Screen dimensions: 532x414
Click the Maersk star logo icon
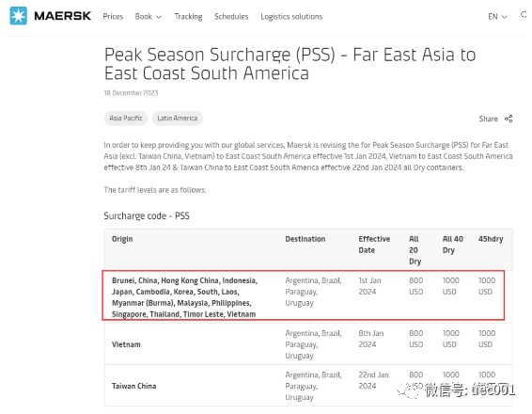coord(18,16)
